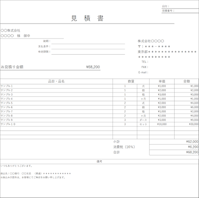Select the サンプル9 item cell
The height and width of the screenshot is (198, 199).
(56, 120)
